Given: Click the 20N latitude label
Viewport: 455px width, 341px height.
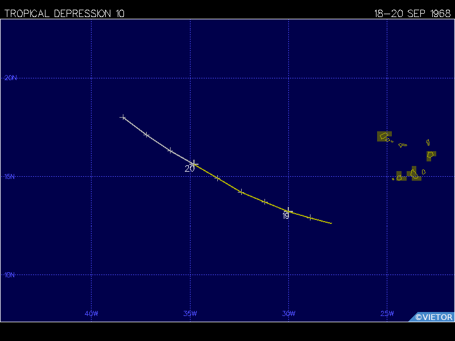Looking at the screenshot, I should [10, 78].
